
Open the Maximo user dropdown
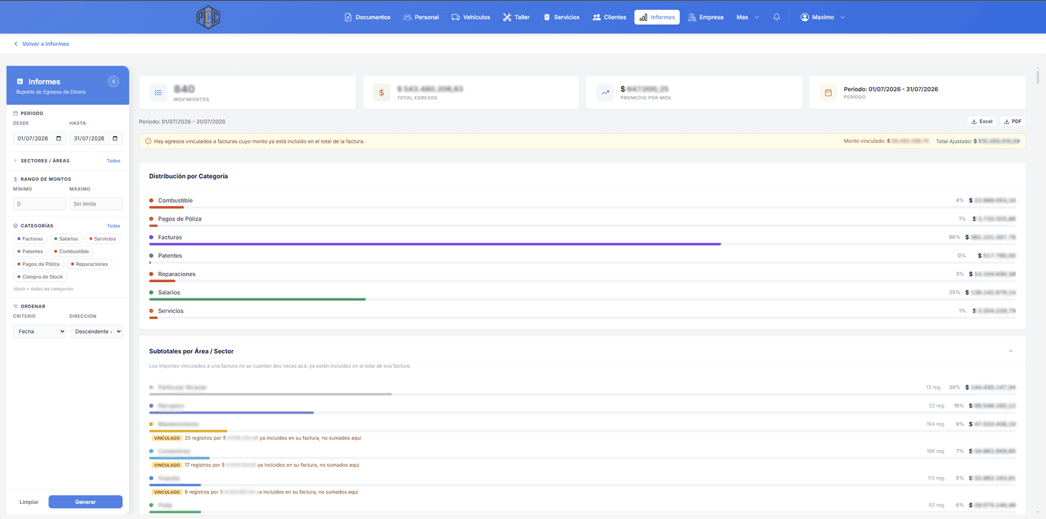823,17
